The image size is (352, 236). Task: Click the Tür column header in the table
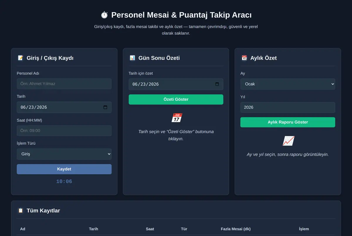coord(184,229)
